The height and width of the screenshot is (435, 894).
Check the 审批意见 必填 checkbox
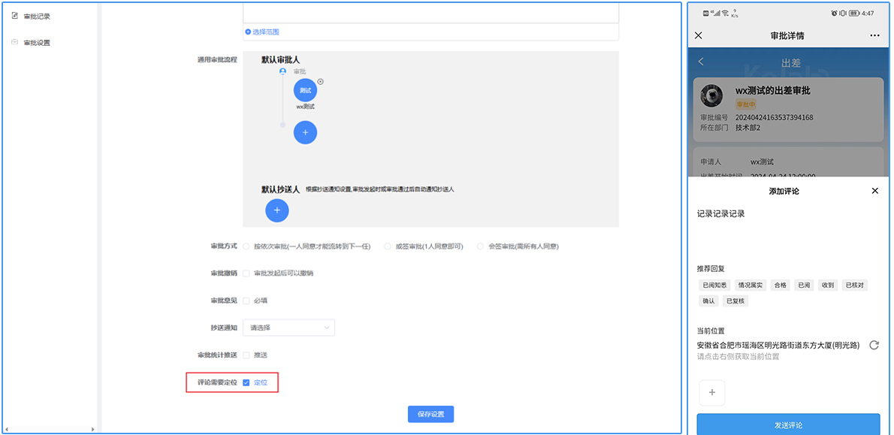click(246, 301)
